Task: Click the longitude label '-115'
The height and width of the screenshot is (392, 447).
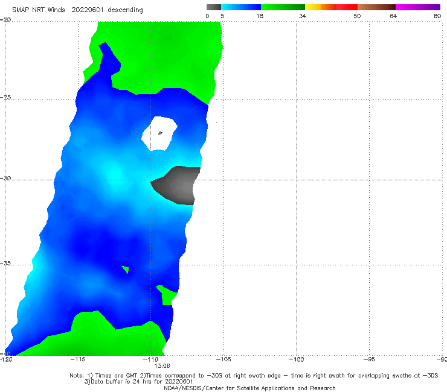Action: click(78, 359)
